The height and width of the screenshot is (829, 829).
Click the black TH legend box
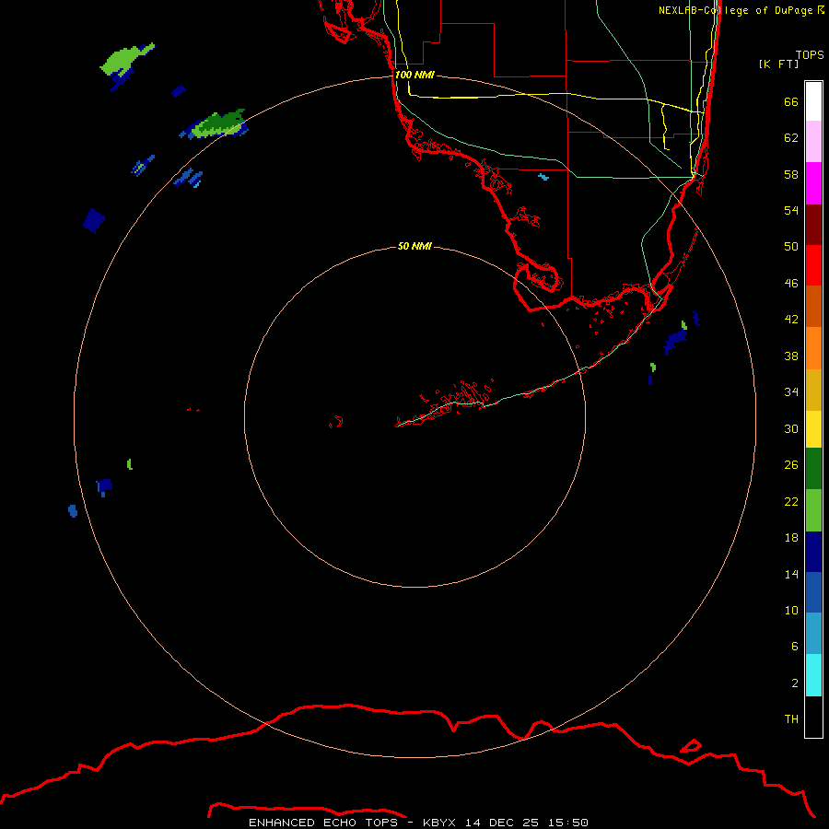point(813,717)
